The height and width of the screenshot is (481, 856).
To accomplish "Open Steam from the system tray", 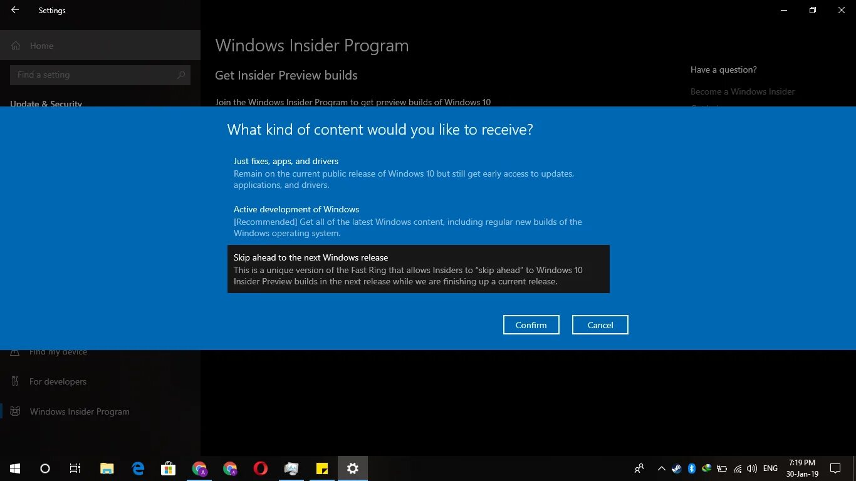I will point(677,468).
